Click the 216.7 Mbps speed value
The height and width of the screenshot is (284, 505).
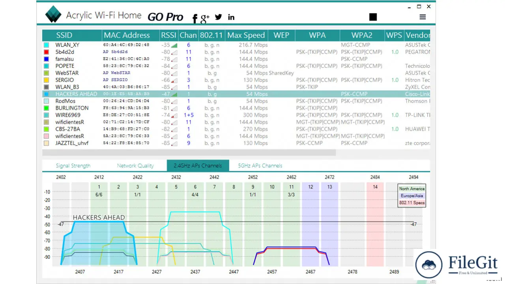pyautogui.click(x=253, y=45)
